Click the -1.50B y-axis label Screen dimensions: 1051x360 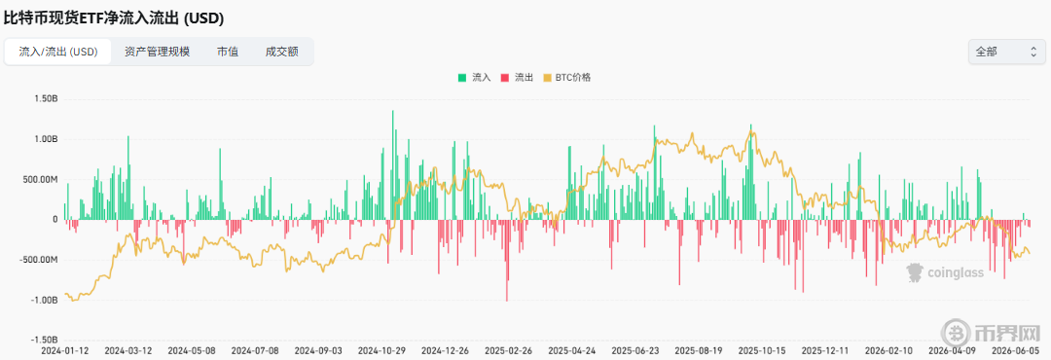pyautogui.click(x=43, y=340)
